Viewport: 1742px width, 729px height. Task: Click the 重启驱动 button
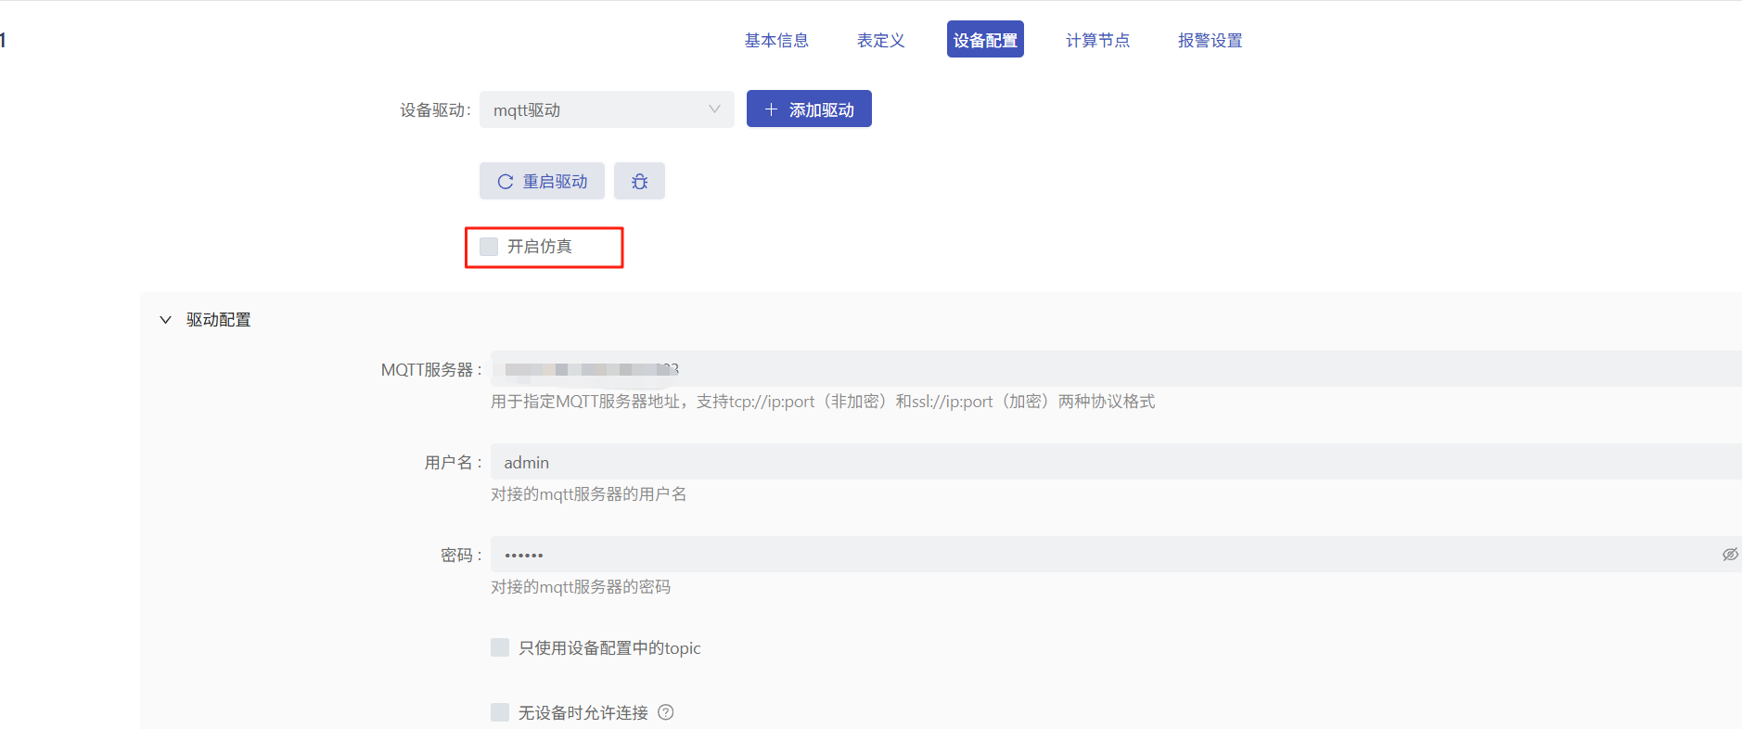click(x=542, y=181)
